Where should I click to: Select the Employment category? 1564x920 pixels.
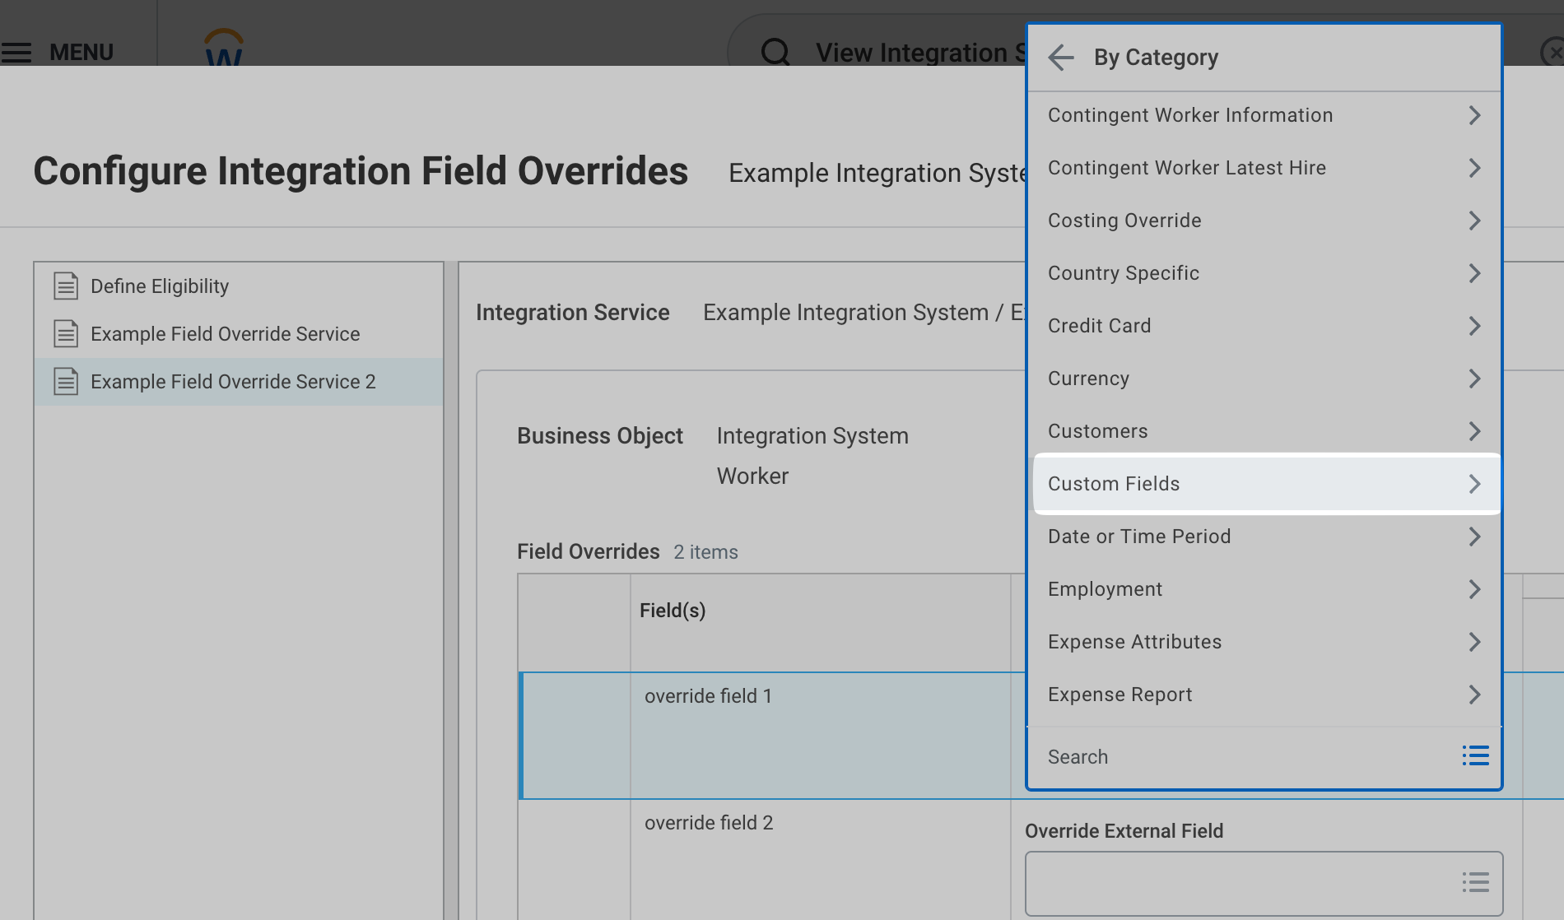(1264, 589)
